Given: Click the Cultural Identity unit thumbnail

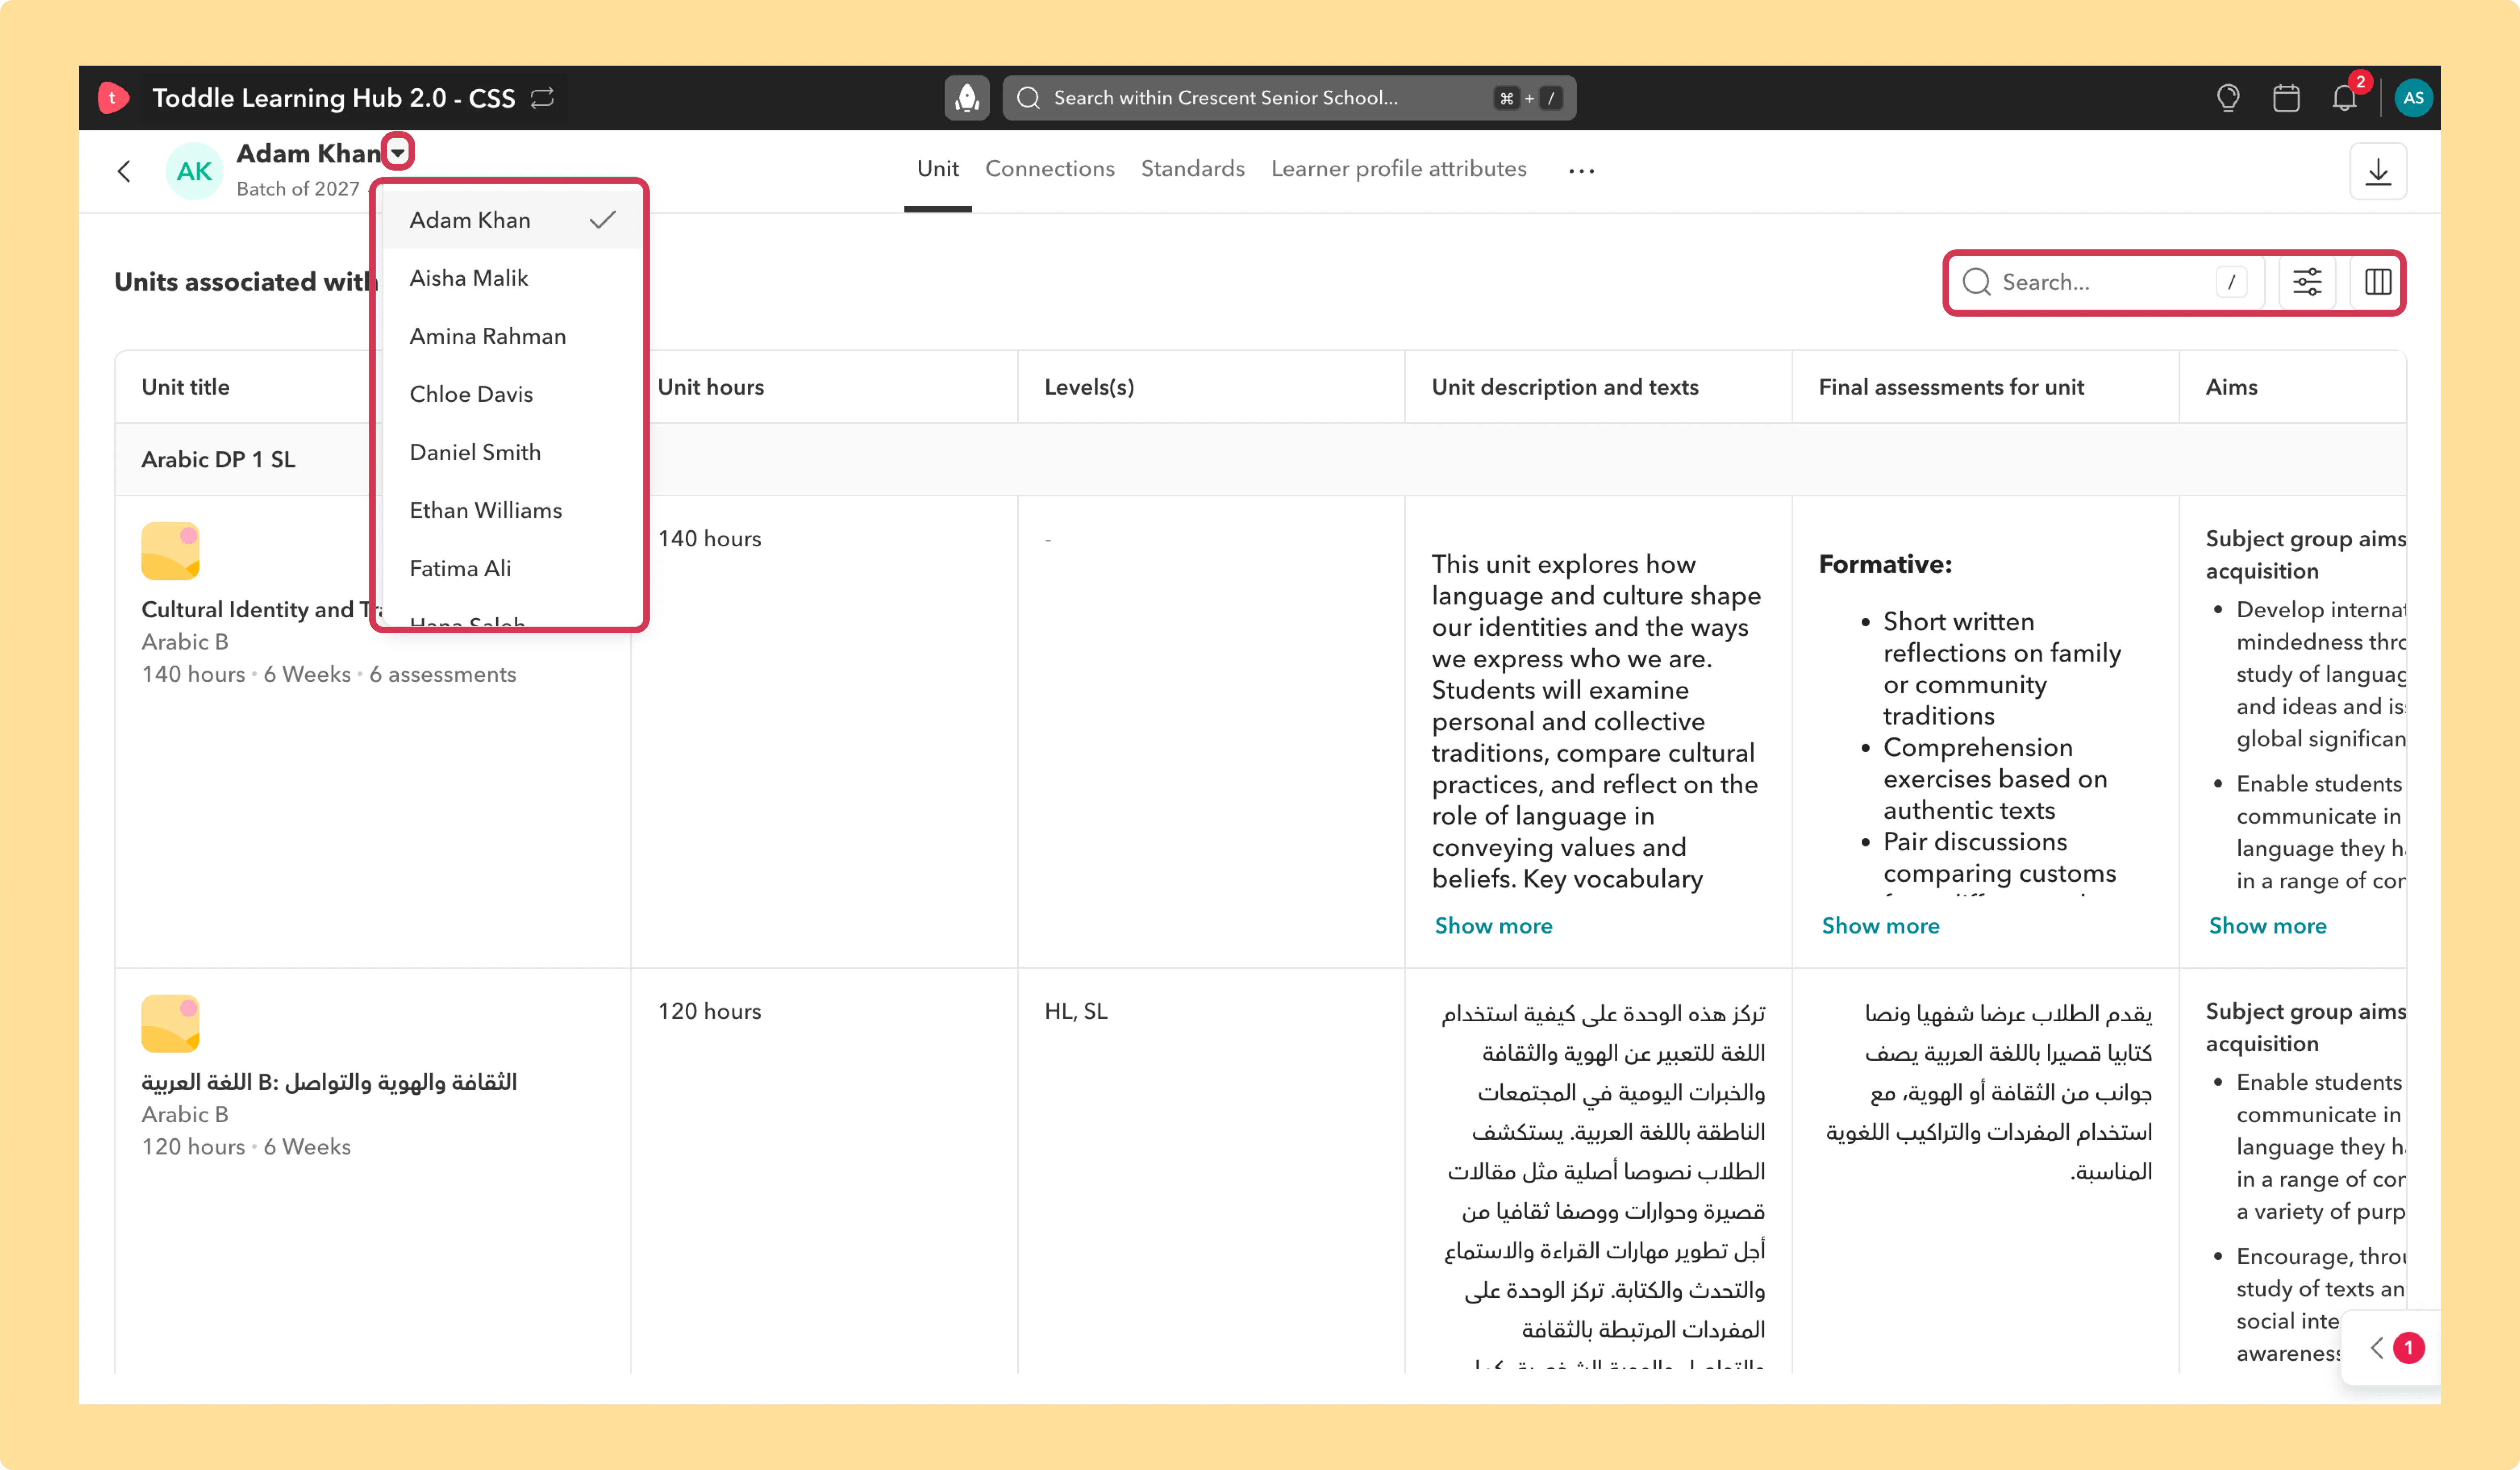Looking at the screenshot, I should click(x=170, y=551).
